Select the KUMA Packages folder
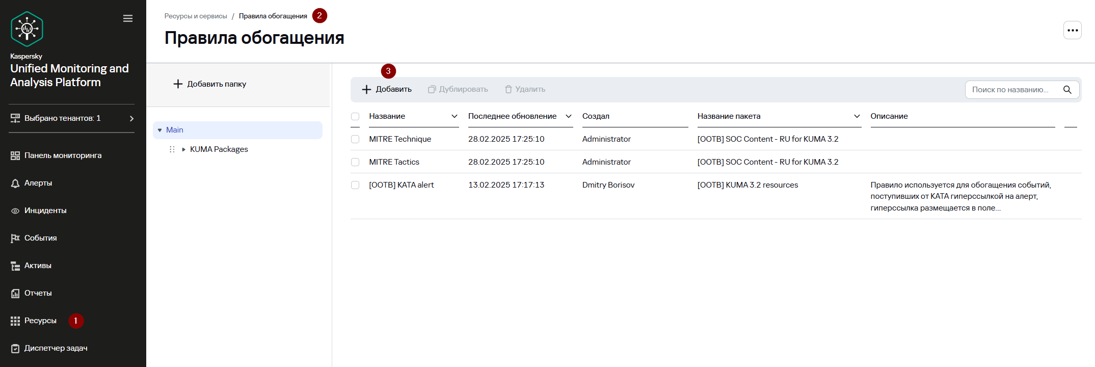The width and height of the screenshot is (1095, 367). (219, 149)
